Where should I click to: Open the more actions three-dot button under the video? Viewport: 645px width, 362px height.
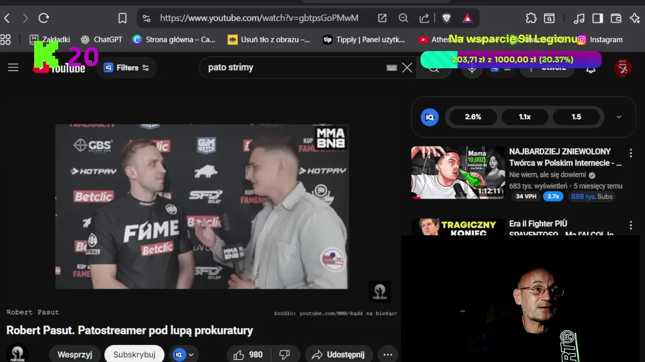[x=387, y=354]
